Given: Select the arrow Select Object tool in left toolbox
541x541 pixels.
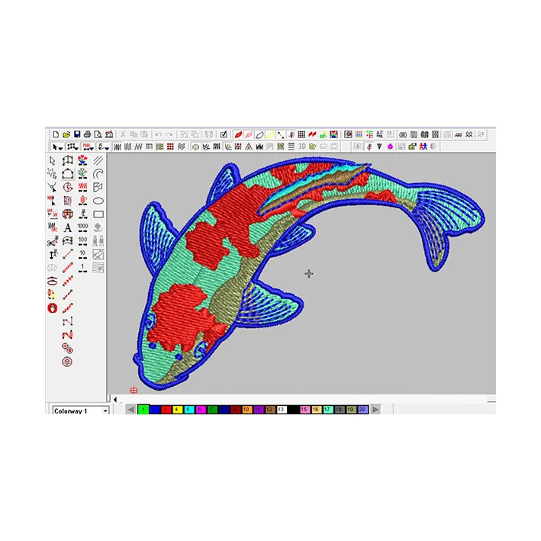Looking at the screenshot, I should (x=53, y=161).
